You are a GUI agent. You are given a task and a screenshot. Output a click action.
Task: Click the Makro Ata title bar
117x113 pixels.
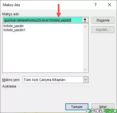click(x=47, y=5)
